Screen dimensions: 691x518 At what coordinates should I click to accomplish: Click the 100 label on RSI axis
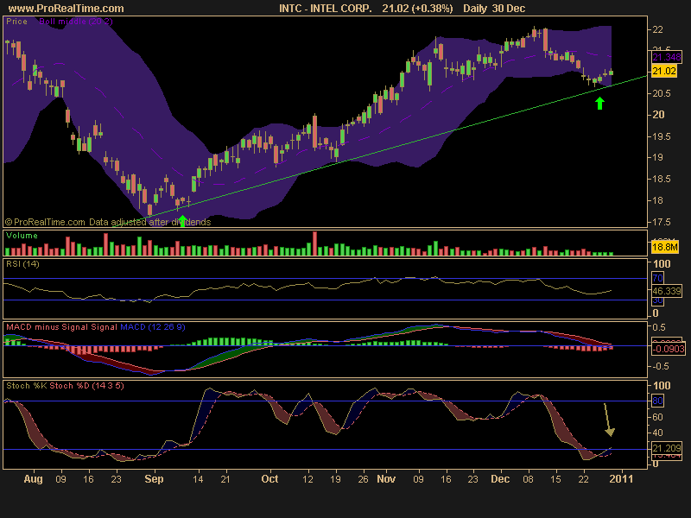point(662,264)
